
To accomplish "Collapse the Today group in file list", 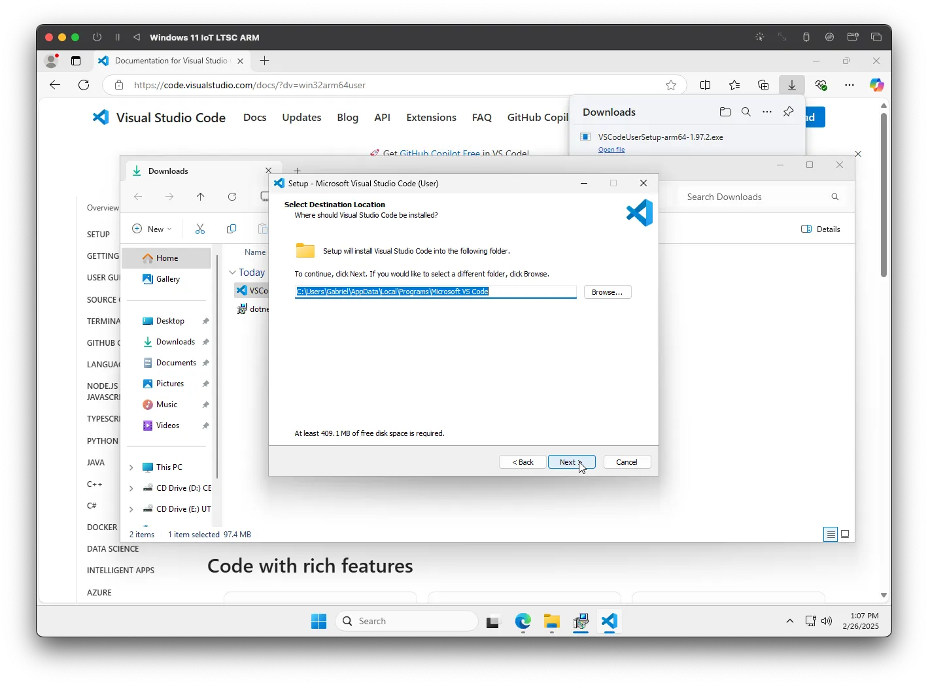I will pos(232,273).
